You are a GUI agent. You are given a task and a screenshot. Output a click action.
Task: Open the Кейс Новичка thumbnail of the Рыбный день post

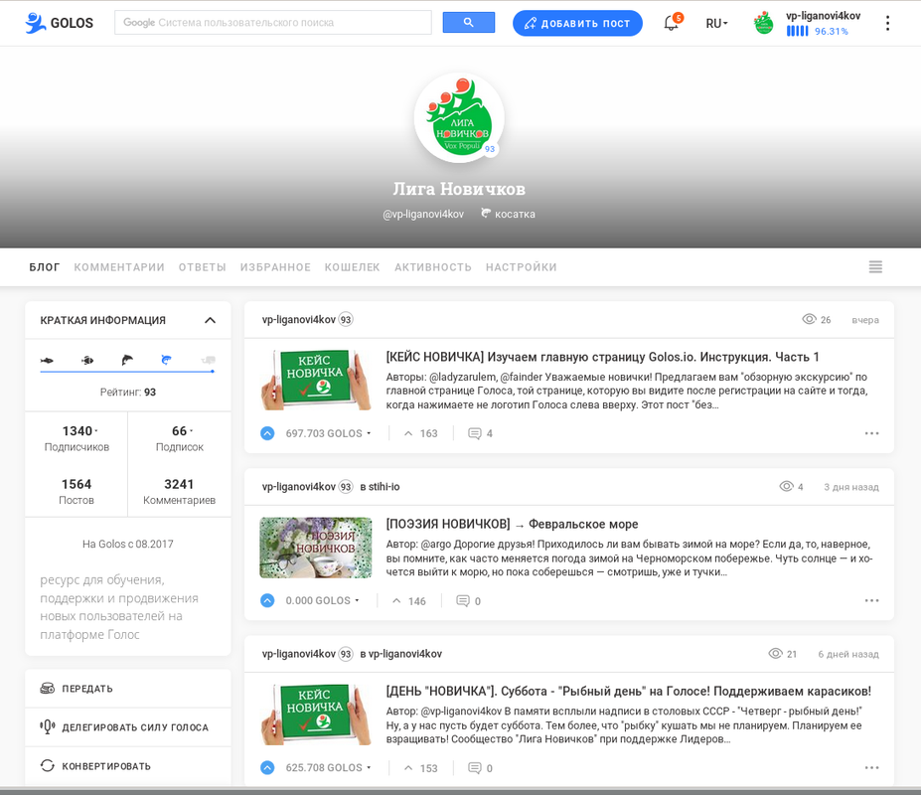pyautogui.click(x=316, y=714)
